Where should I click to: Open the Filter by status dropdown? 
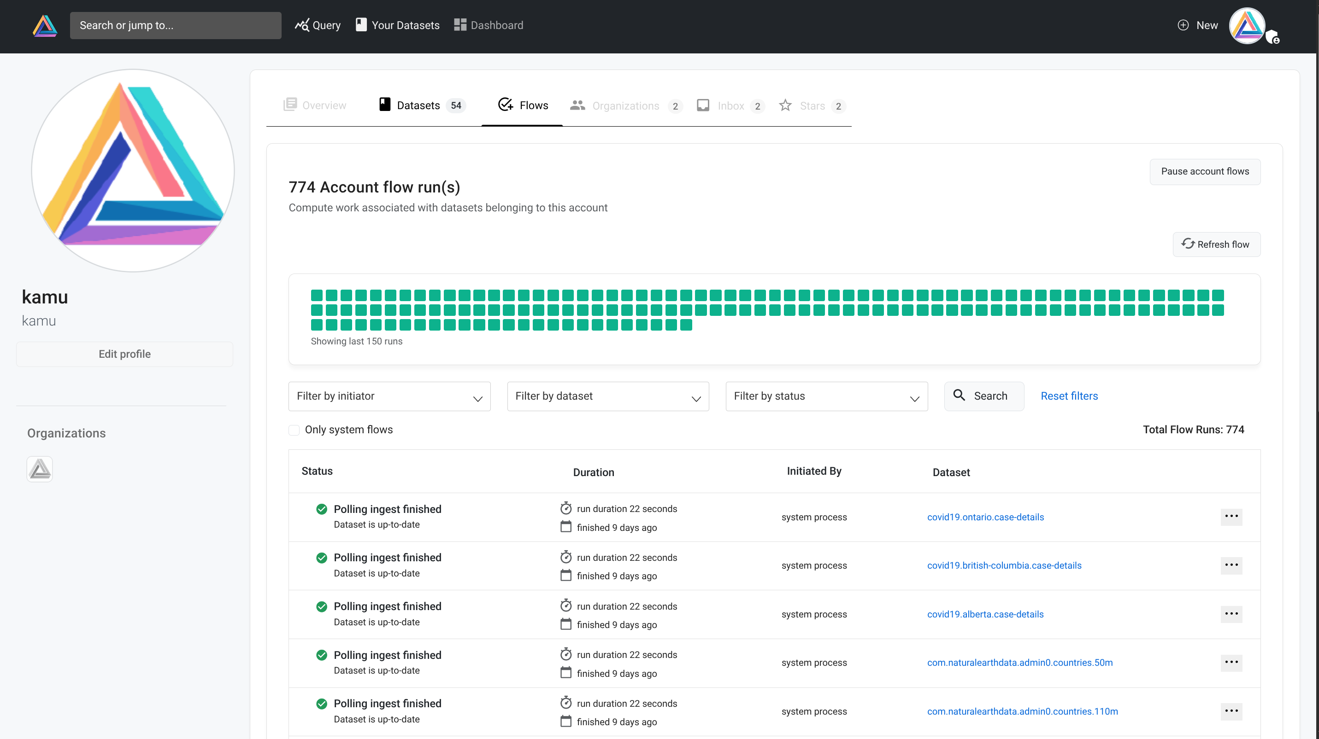[826, 396]
